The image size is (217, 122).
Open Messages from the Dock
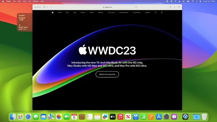(36, 117)
